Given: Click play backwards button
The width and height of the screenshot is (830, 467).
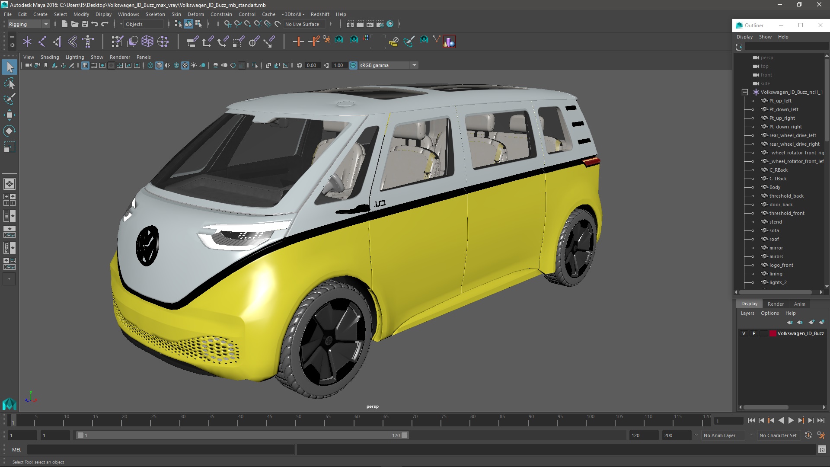Looking at the screenshot, I should point(781,420).
